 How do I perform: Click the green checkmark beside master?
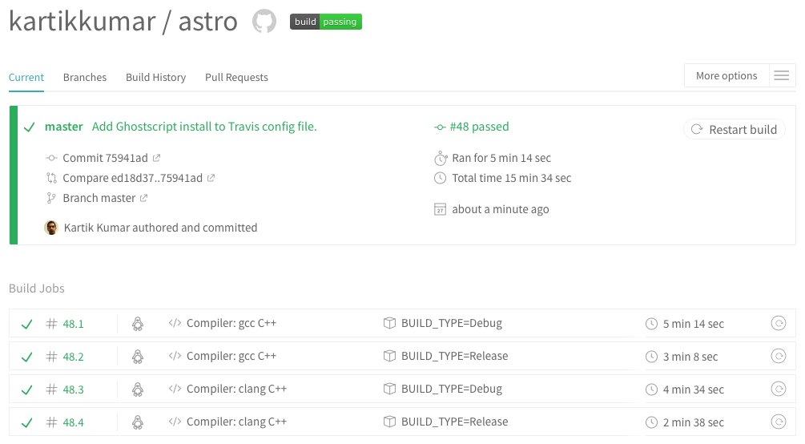tap(30, 127)
